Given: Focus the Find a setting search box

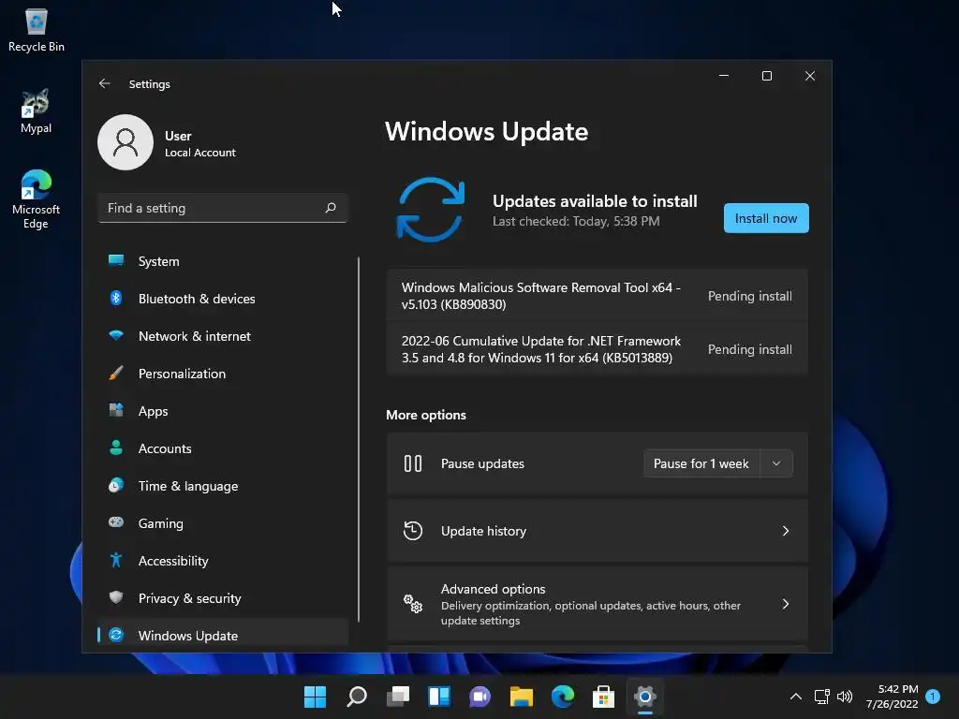Looking at the screenshot, I should 222,208.
